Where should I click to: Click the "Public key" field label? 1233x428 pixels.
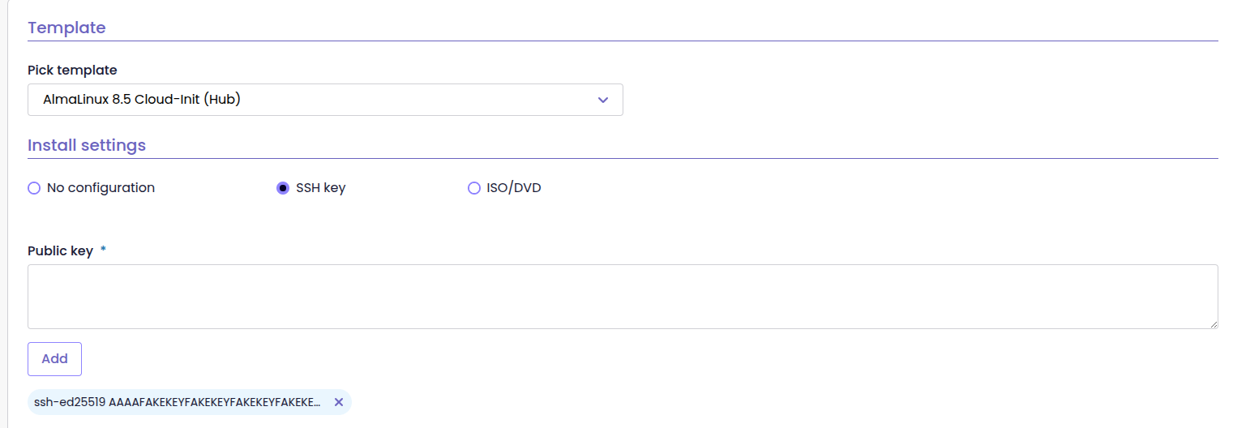click(60, 251)
